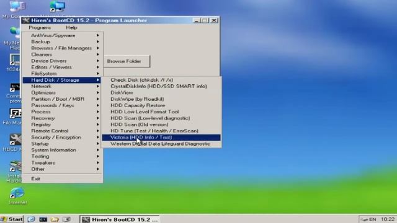The height and width of the screenshot is (223, 397).
Task: Open Passwords / Keys submenu
Action: [x=63, y=105]
